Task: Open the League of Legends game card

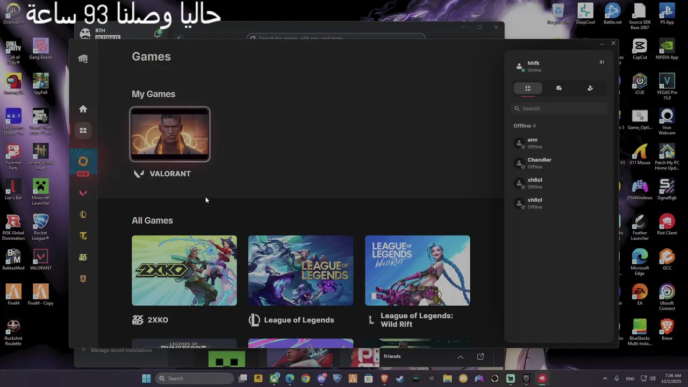Action: 300,270
